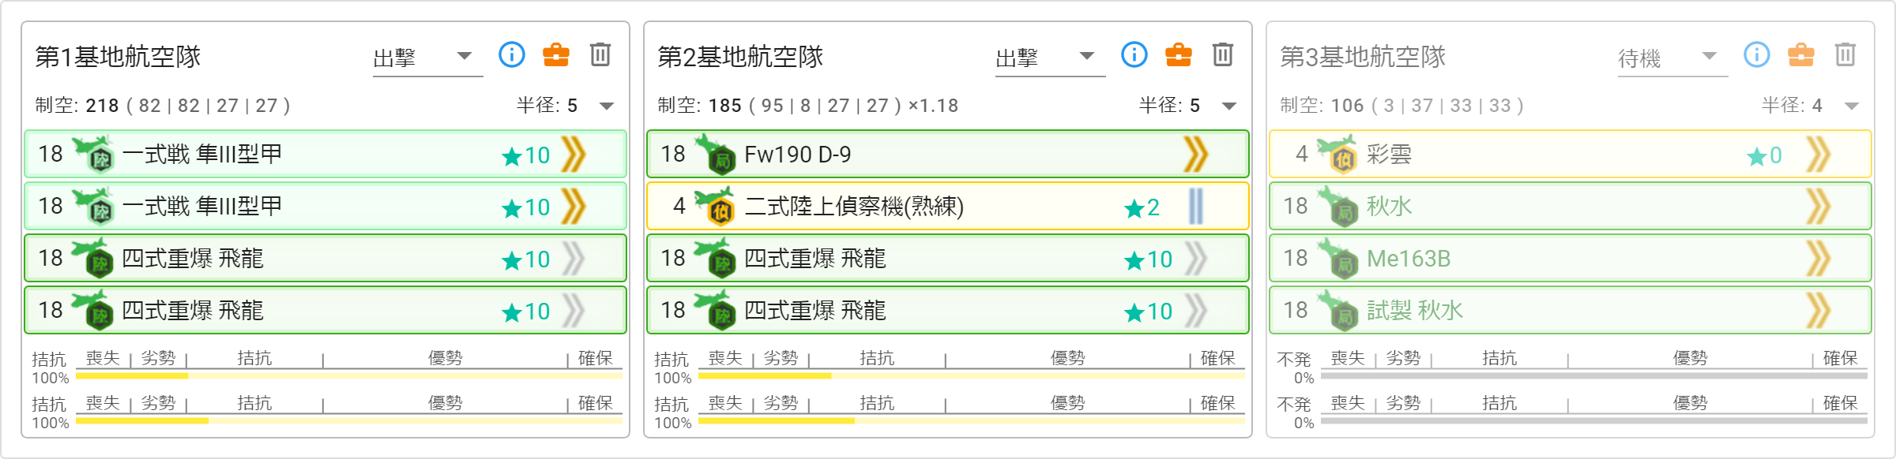Toggle the gray proficiency chevrons on the first 四式重爆 飛龍
The width and height of the screenshot is (1896, 459).
pyautogui.click(x=574, y=259)
